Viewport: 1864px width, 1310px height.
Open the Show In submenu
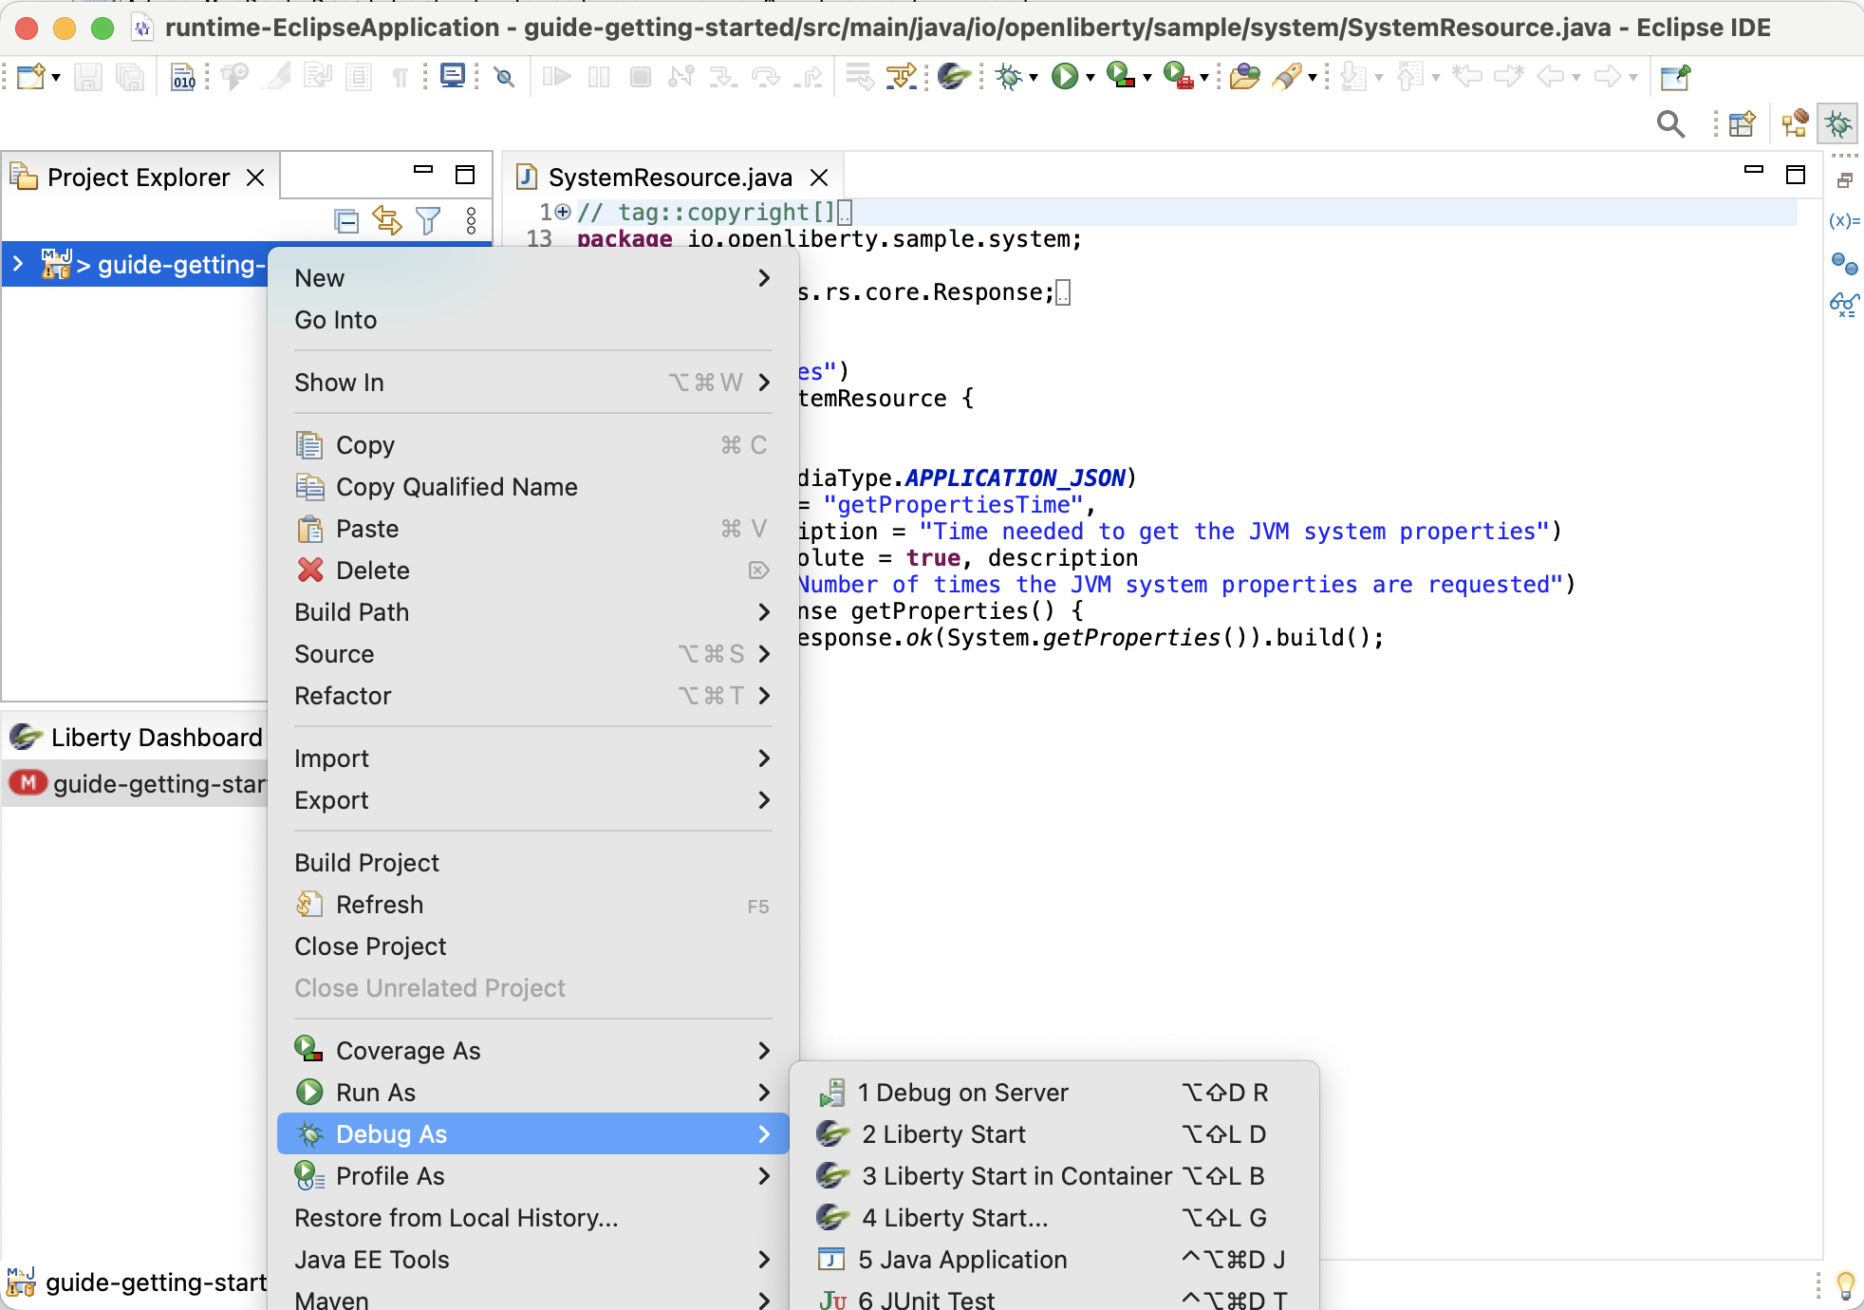tap(533, 383)
